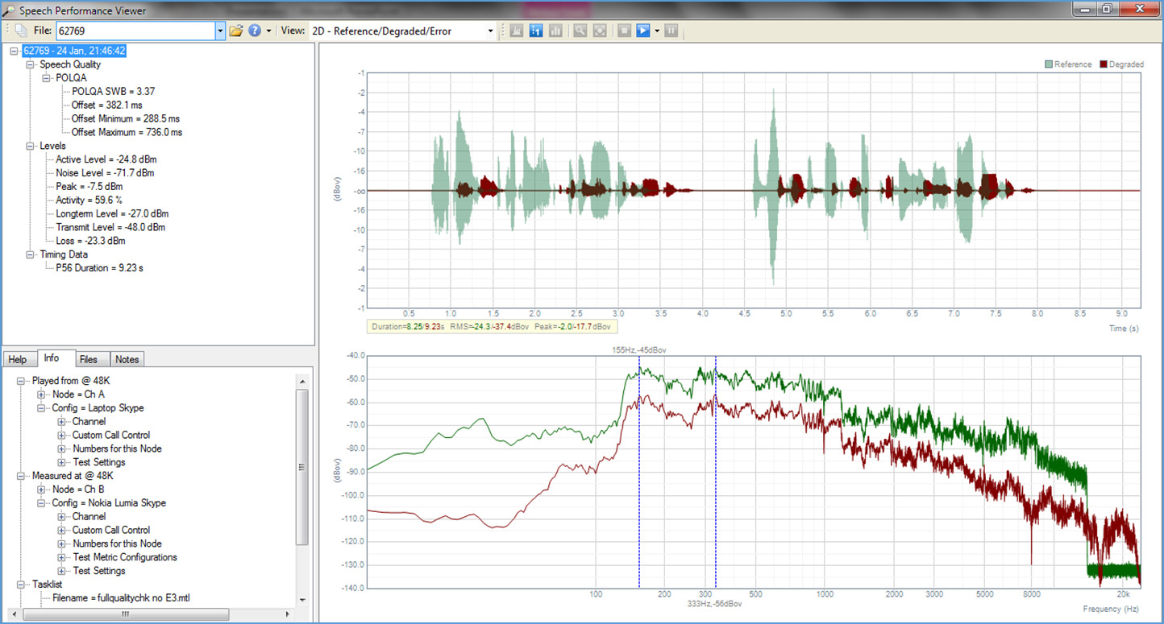Image resolution: width=1164 pixels, height=624 pixels.
Task: Open the File number combo box dropdown
Action: point(220,31)
